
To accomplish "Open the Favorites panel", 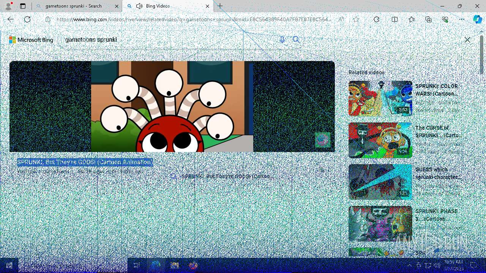I will click(412, 19).
